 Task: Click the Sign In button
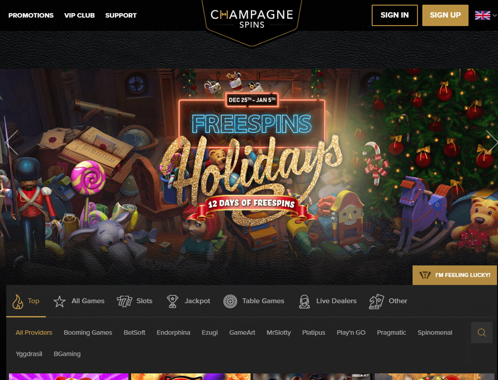click(x=395, y=15)
